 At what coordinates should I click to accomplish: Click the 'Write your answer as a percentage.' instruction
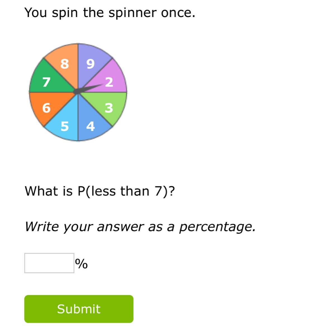pos(140,226)
